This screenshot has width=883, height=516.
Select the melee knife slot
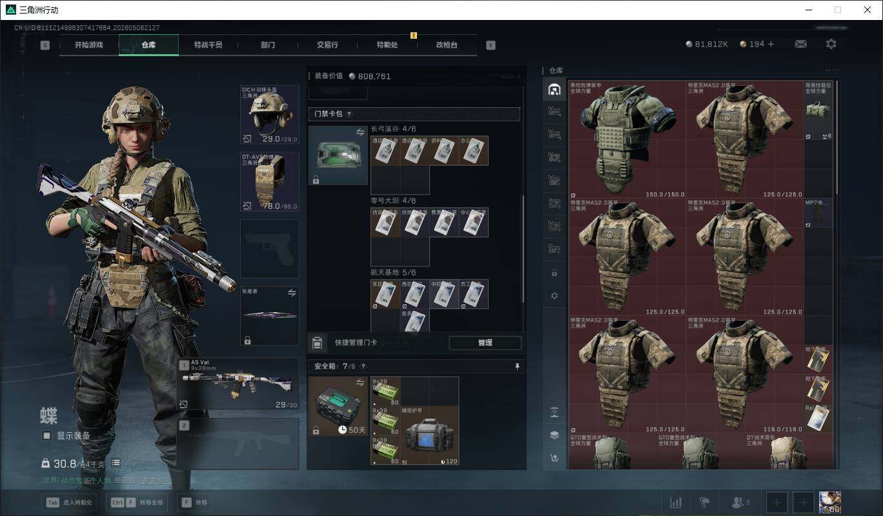[270, 316]
